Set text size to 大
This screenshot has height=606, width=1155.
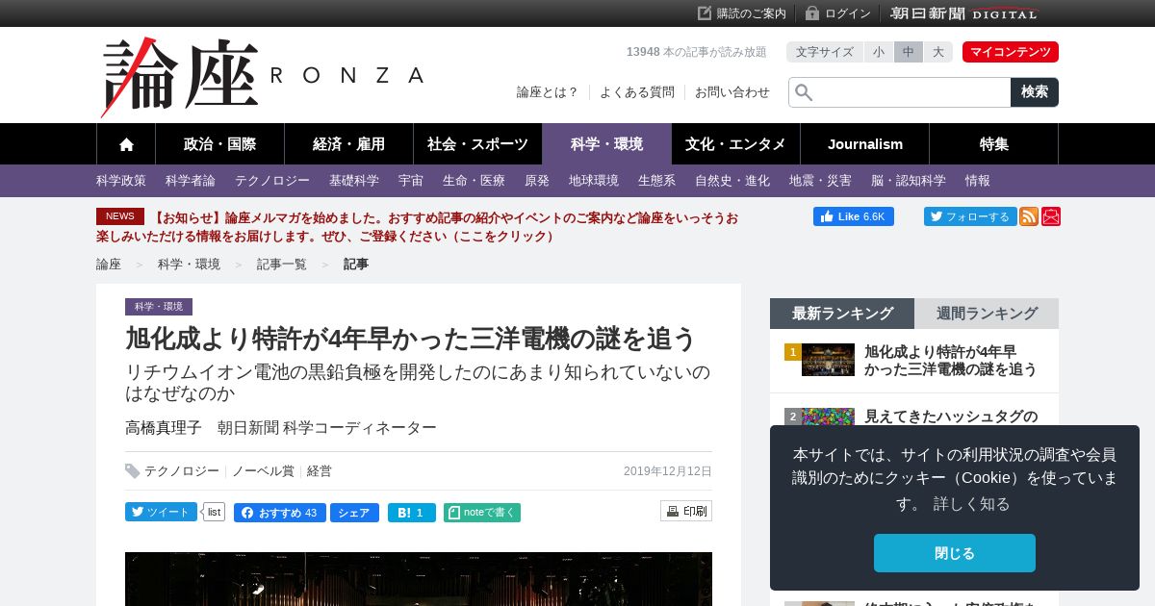tap(938, 52)
